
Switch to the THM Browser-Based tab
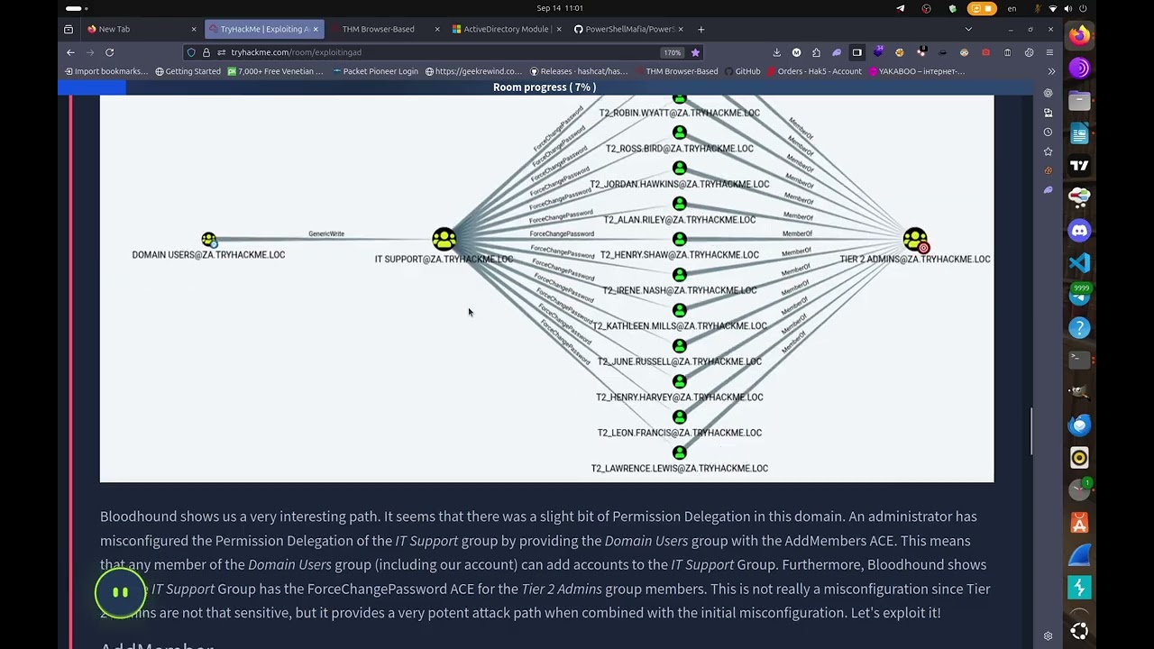coord(386,29)
